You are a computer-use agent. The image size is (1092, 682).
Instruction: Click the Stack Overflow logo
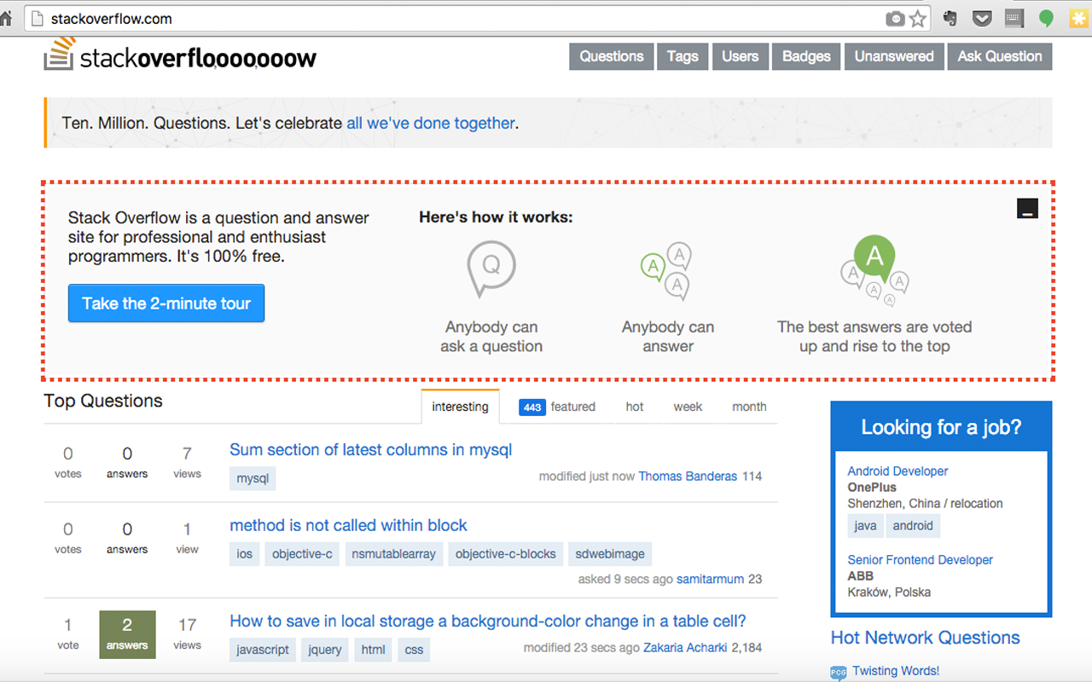180,55
